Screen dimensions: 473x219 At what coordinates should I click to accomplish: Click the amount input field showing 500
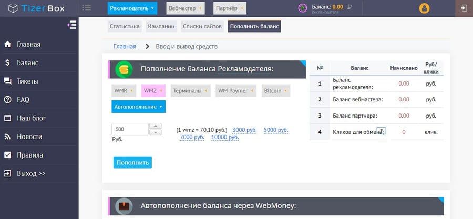130,129
